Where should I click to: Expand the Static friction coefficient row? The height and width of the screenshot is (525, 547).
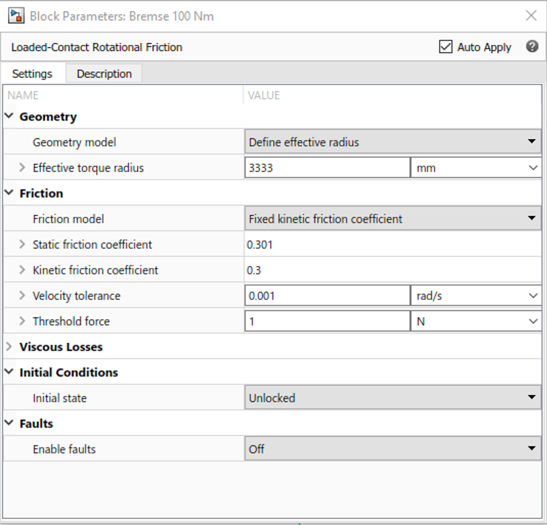click(x=22, y=245)
